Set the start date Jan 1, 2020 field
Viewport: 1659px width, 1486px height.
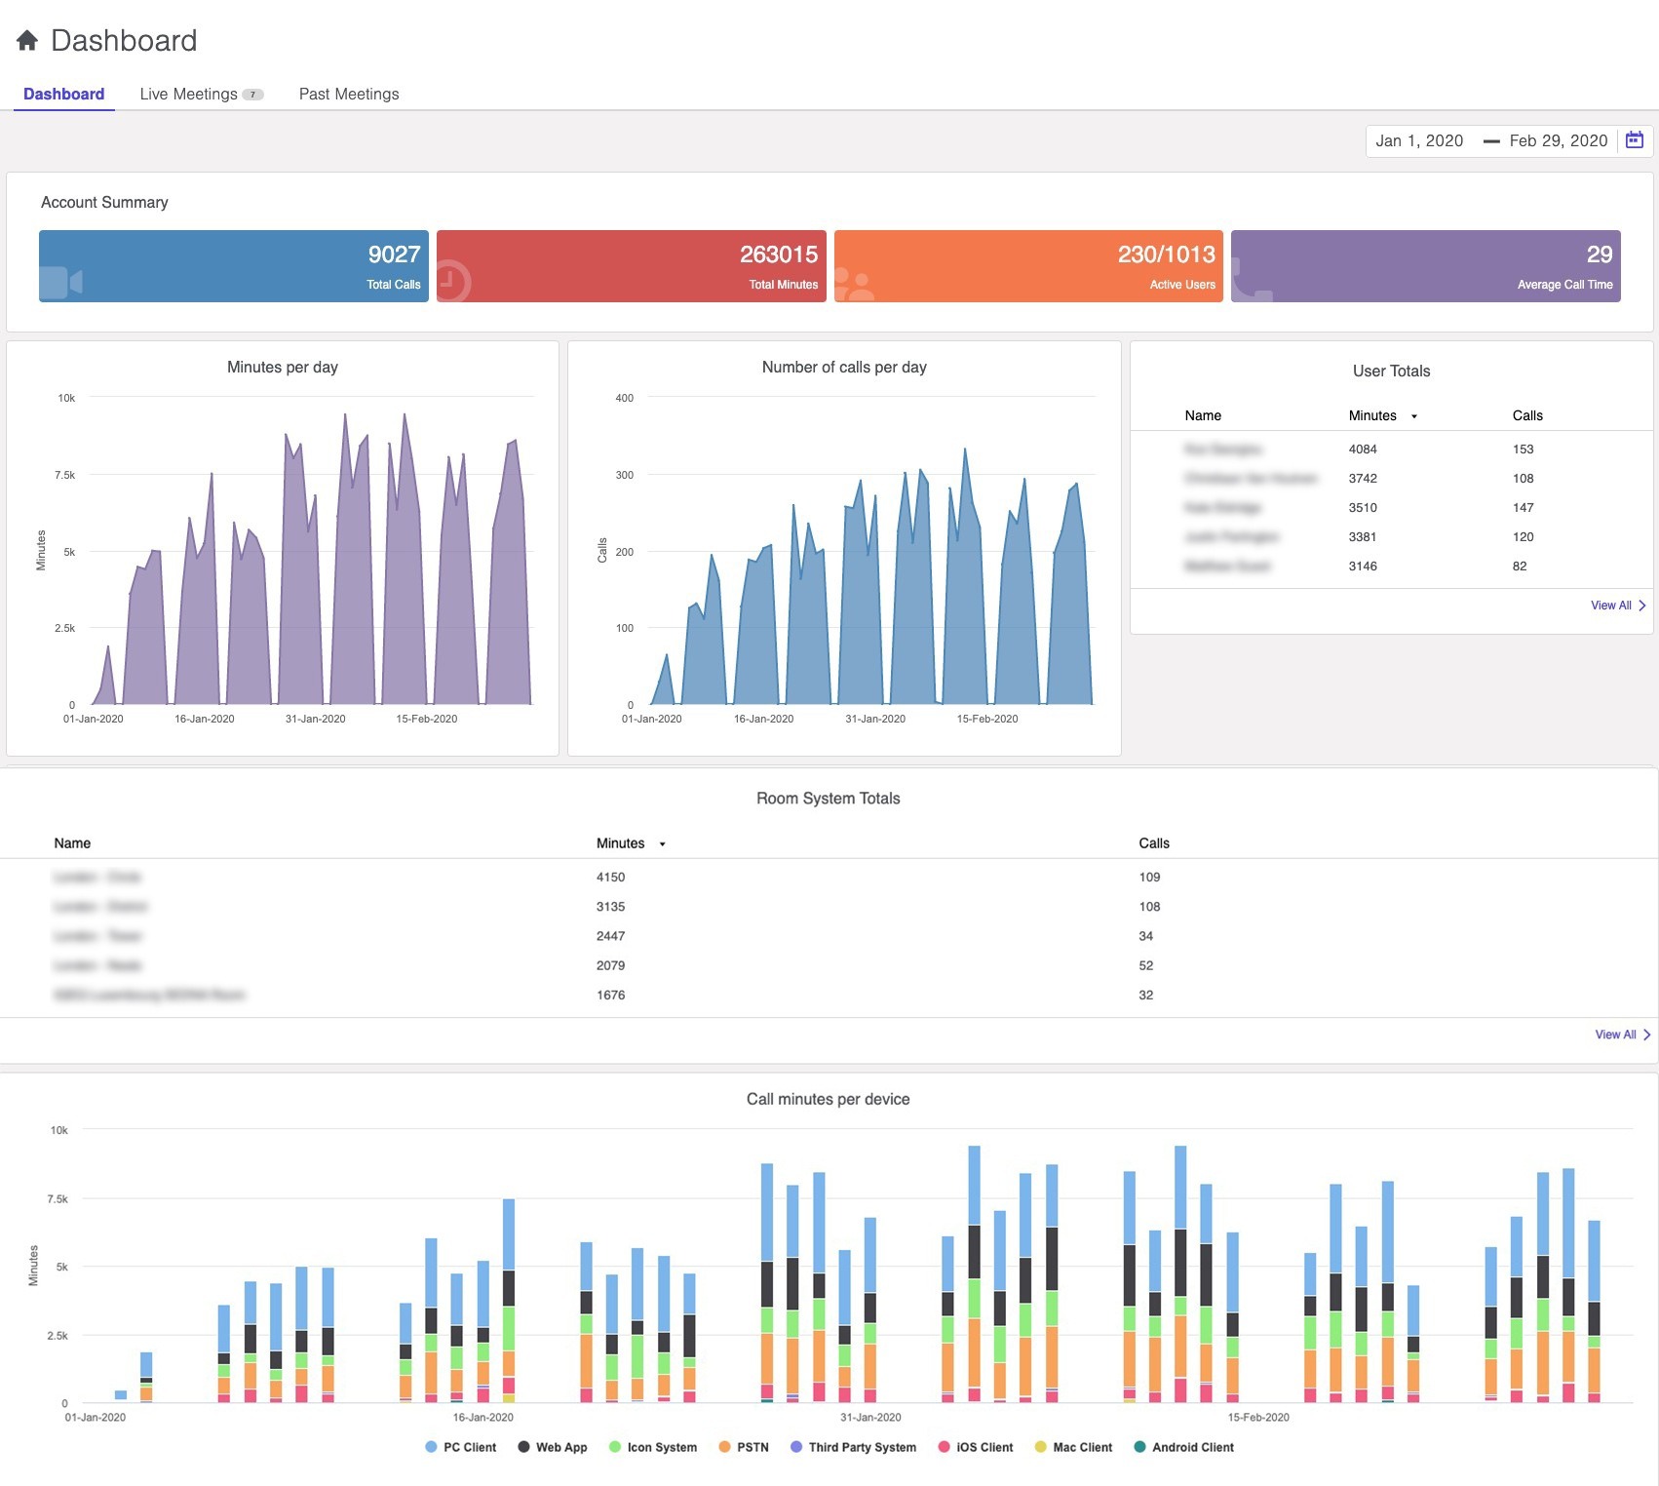(x=1419, y=140)
